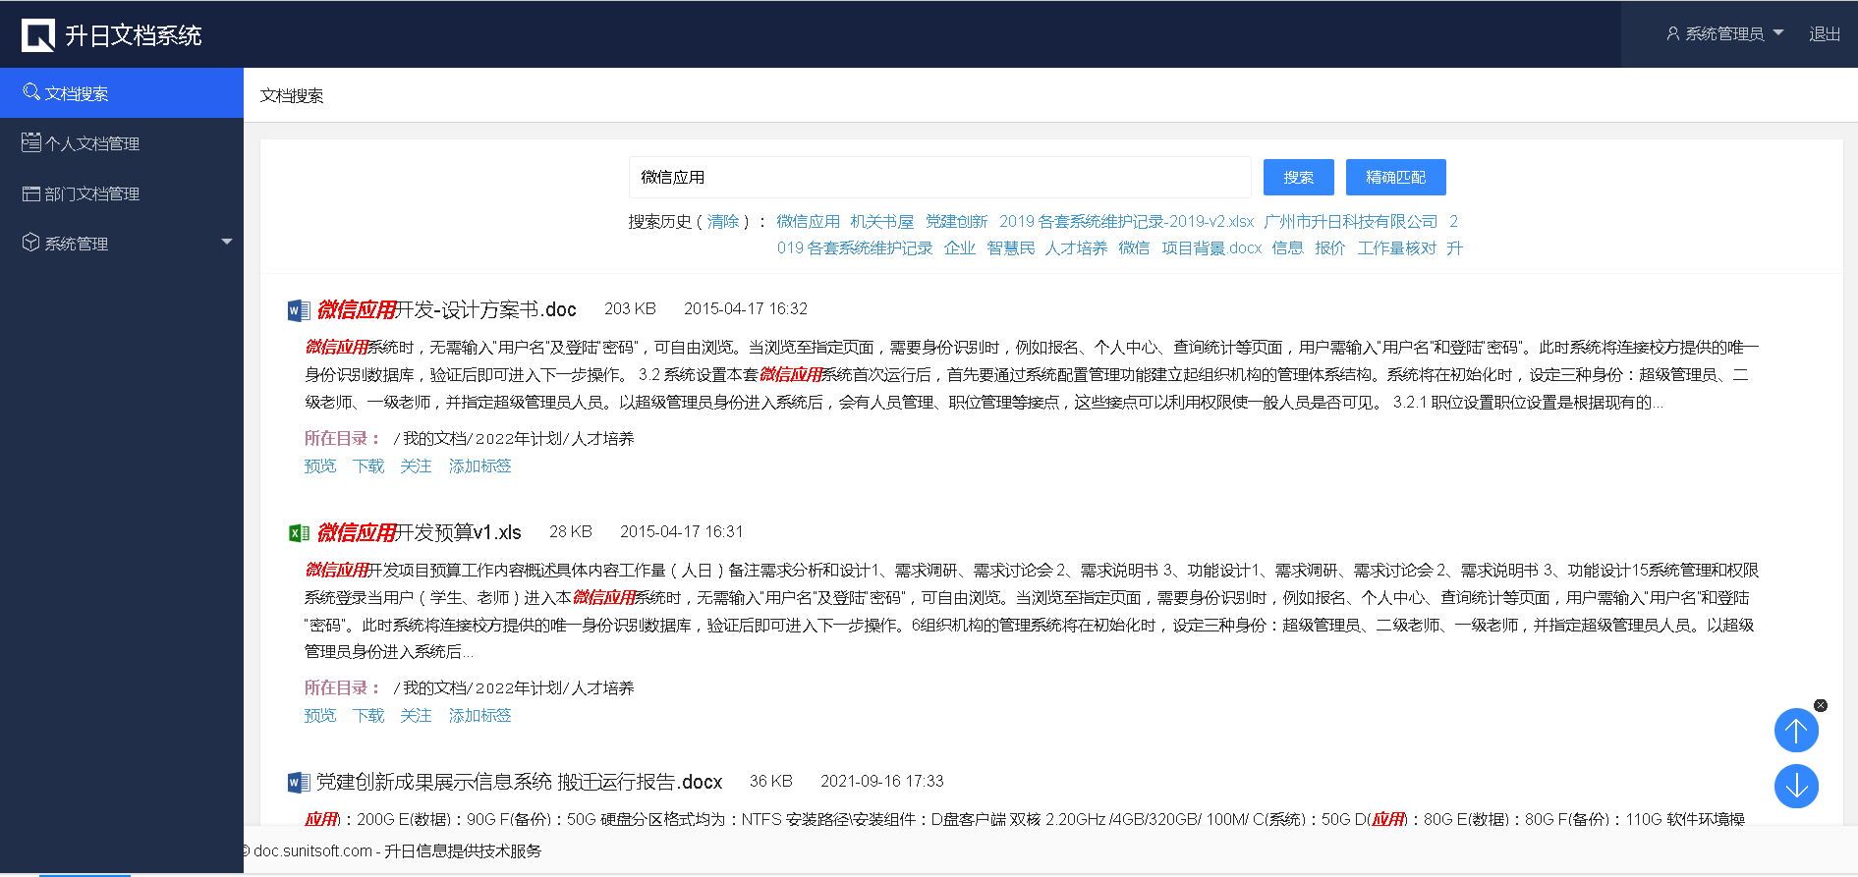Select history keyword 升
Viewport: 1858px width, 877px height.
(1455, 248)
